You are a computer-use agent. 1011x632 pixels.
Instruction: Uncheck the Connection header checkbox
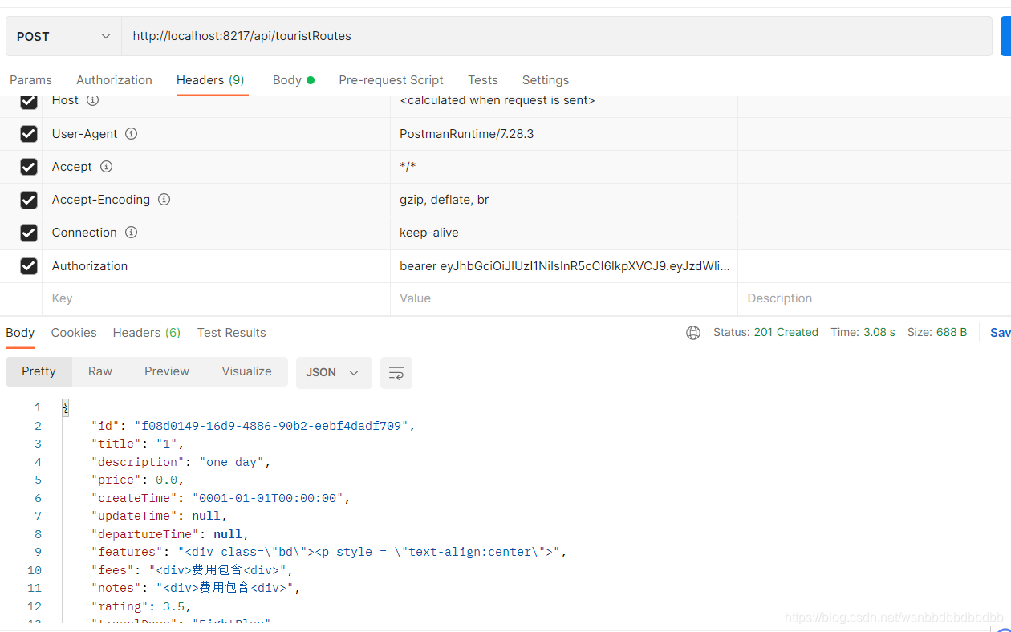(x=29, y=233)
